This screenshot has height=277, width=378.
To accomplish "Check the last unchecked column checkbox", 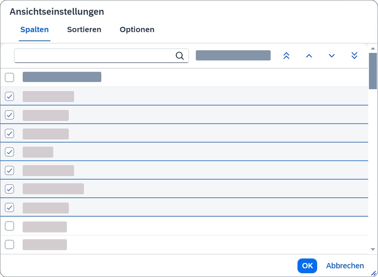I will (9, 245).
